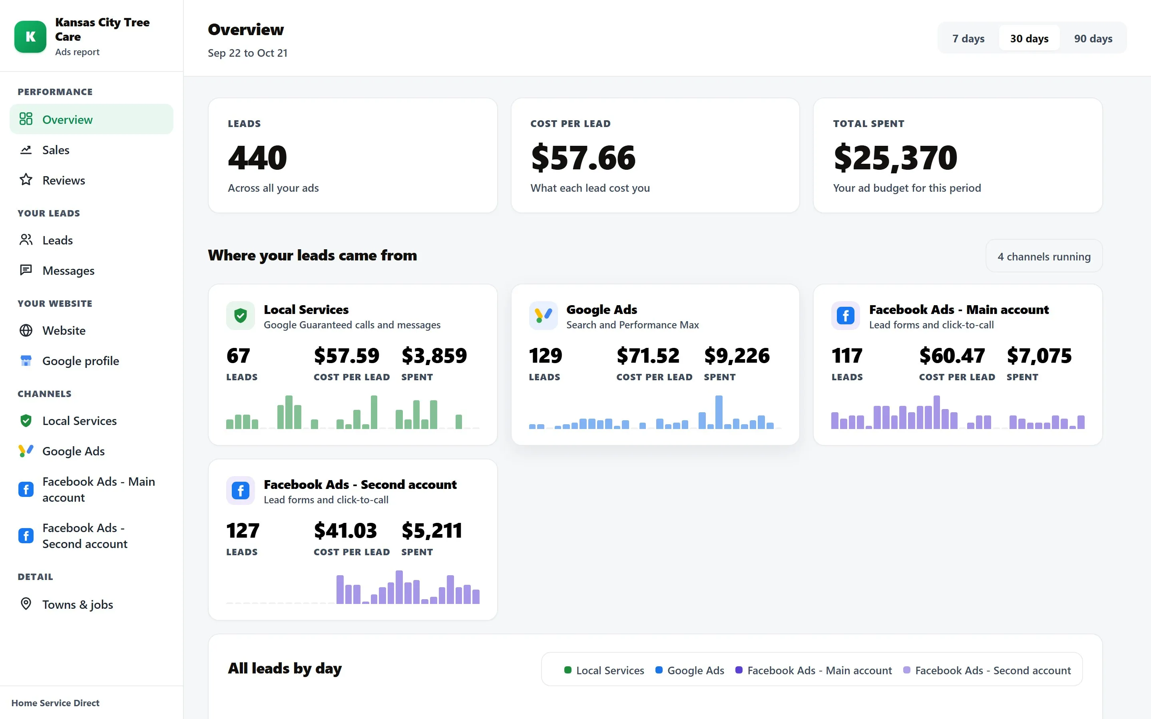Viewport: 1151px width, 719px height.
Task: Click the Overview grid icon in sidebar
Action: click(x=26, y=119)
